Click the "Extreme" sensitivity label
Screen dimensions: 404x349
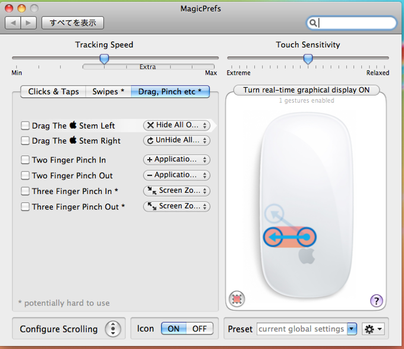(238, 73)
